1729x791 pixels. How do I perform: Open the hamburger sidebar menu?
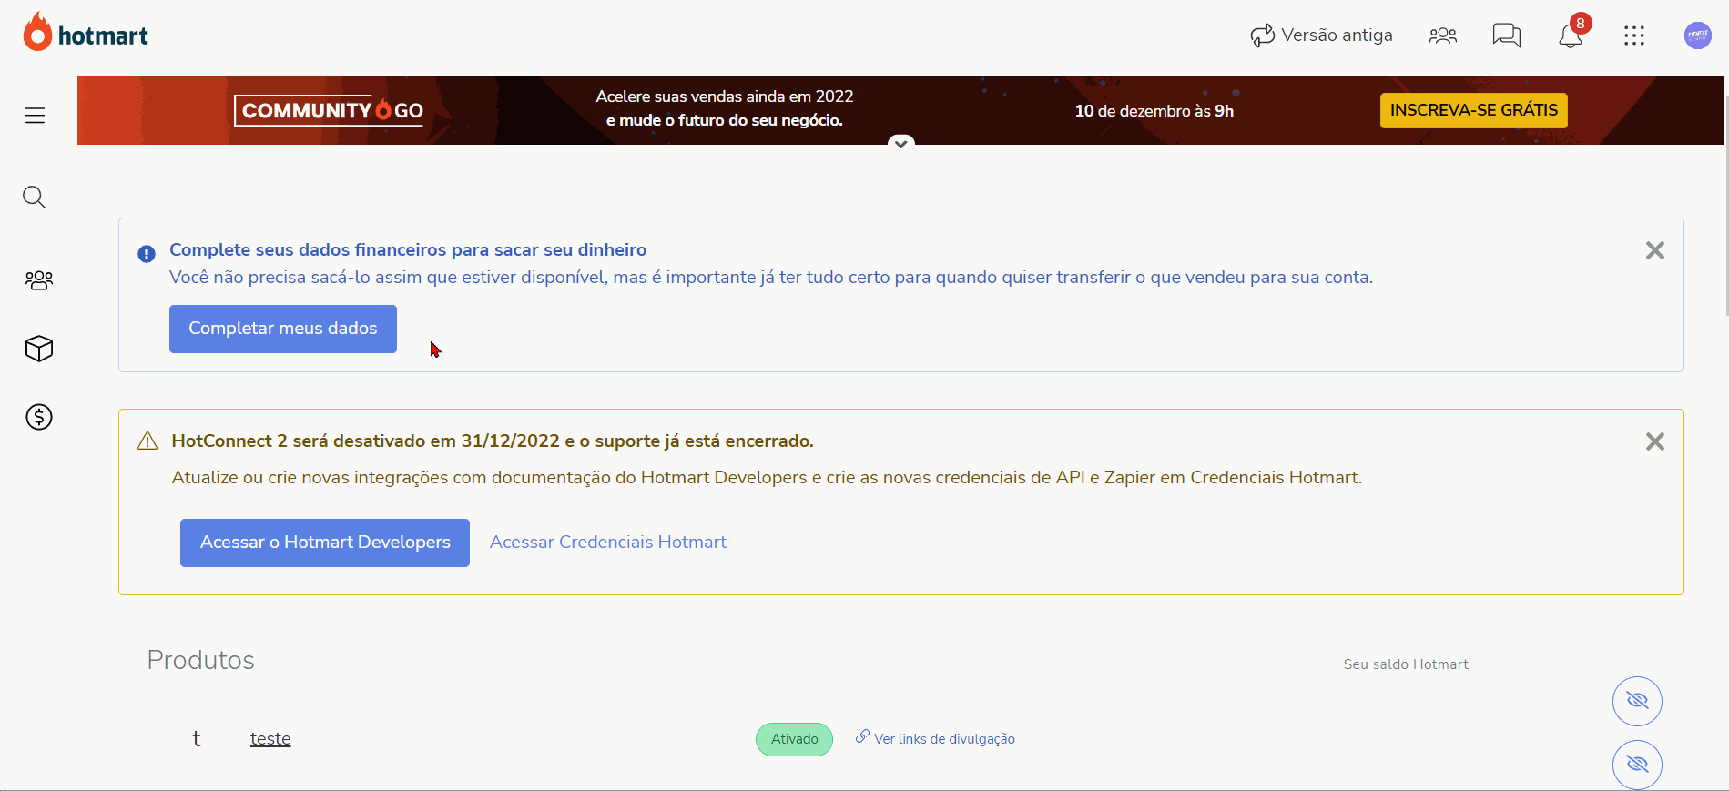36,116
